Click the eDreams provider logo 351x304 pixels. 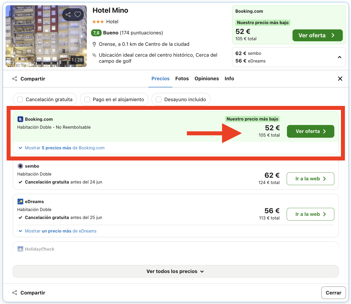pos(20,201)
